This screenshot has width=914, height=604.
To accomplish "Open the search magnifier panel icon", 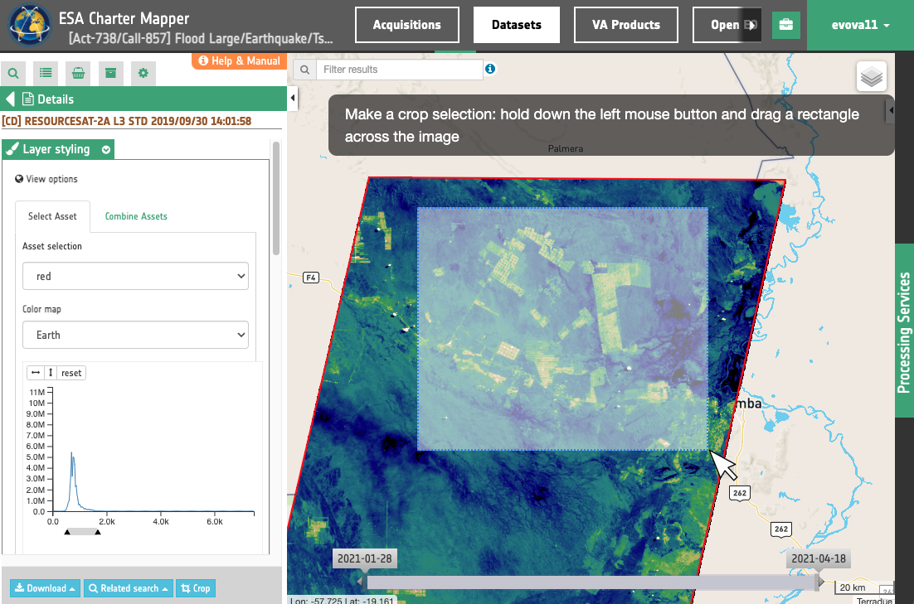I will (x=13, y=74).
